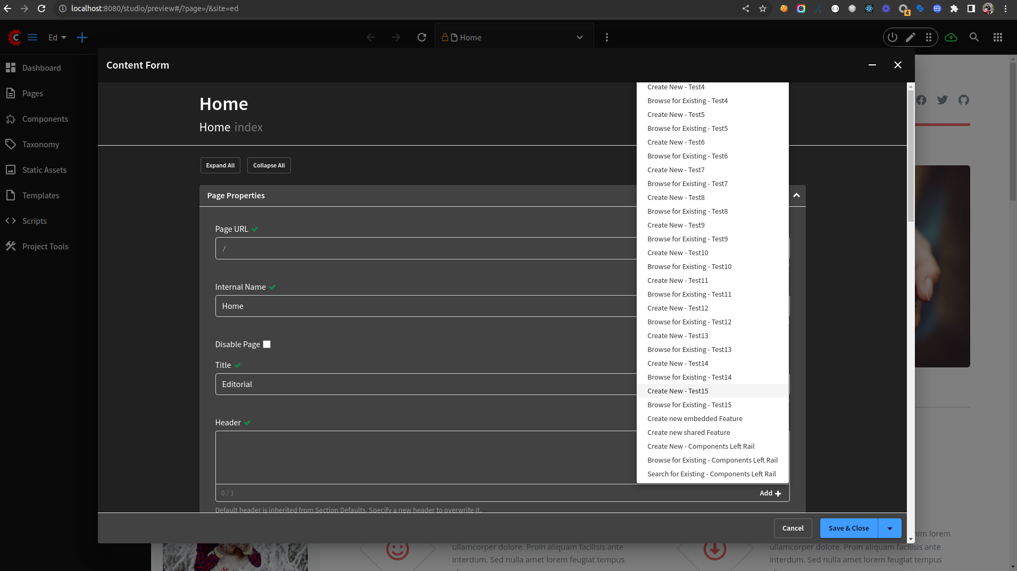Toggle the preview power button
The width and height of the screenshot is (1017, 571).
coord(891,37)
